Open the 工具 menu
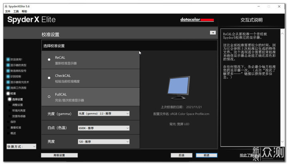Screen dimensions: 288x165 [x=16, y=11]
